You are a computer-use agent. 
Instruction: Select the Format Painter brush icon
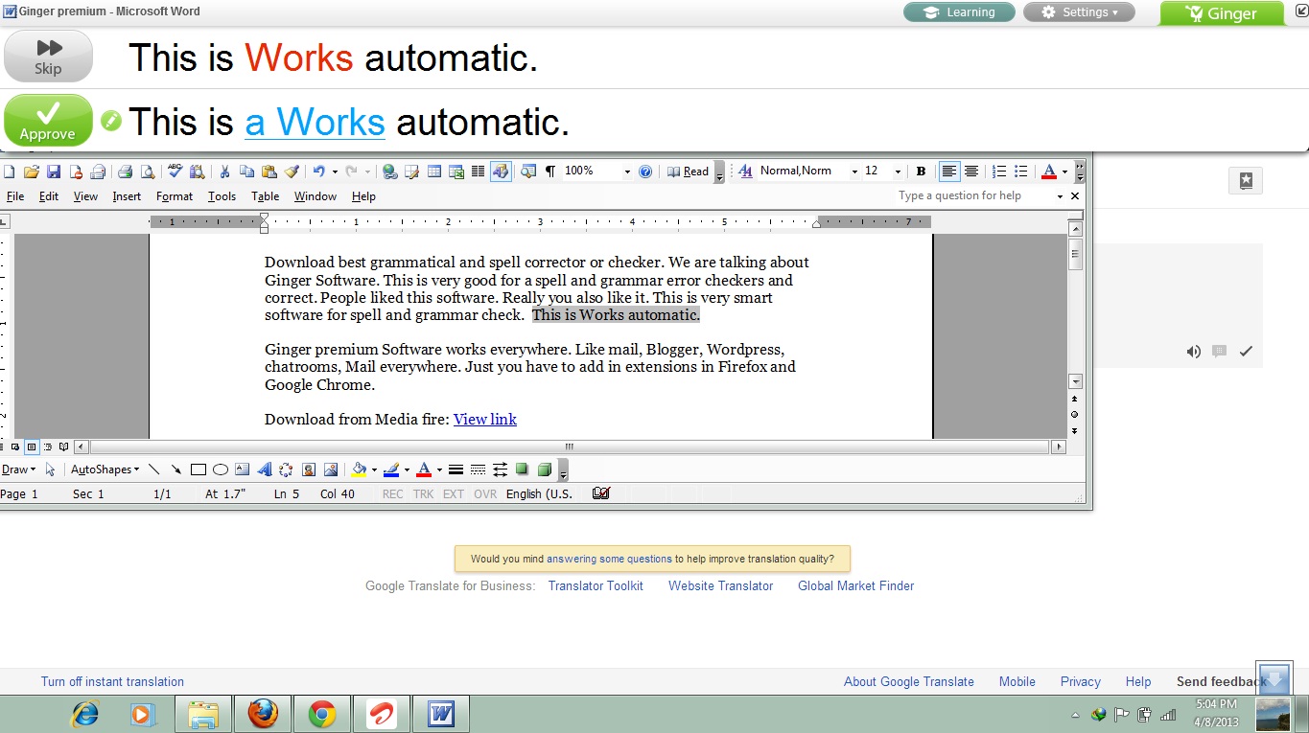(x=292, y=172)
